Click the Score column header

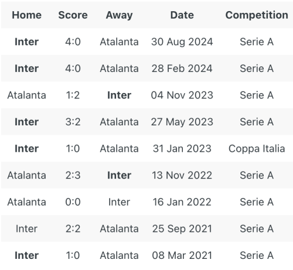pos(73,15)
